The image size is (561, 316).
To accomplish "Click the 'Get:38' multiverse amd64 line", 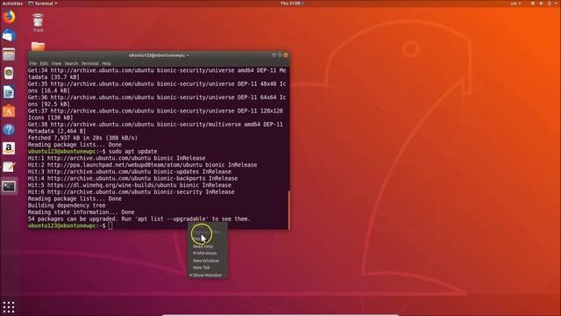I will [156, 128].
